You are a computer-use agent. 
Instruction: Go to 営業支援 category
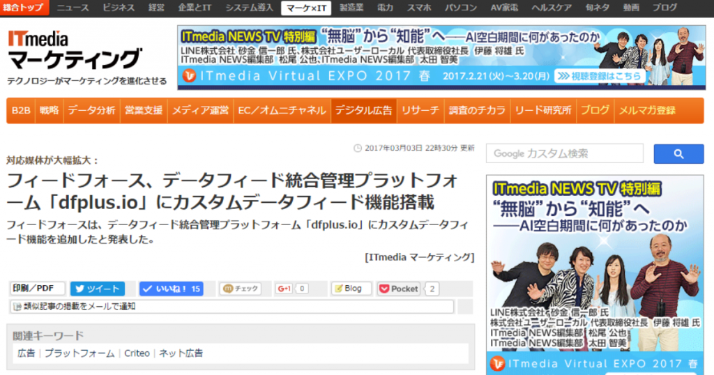tap(144, 111)
